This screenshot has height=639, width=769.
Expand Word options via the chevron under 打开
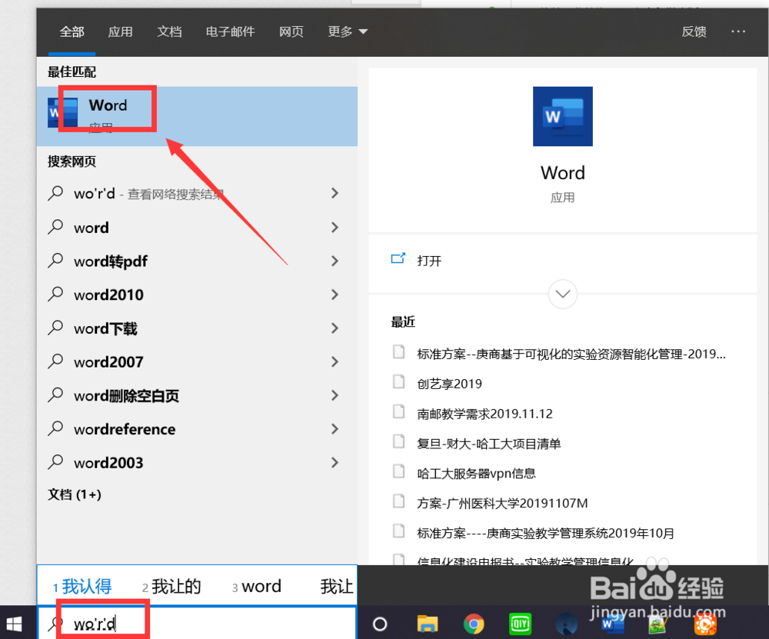(562, 294)
